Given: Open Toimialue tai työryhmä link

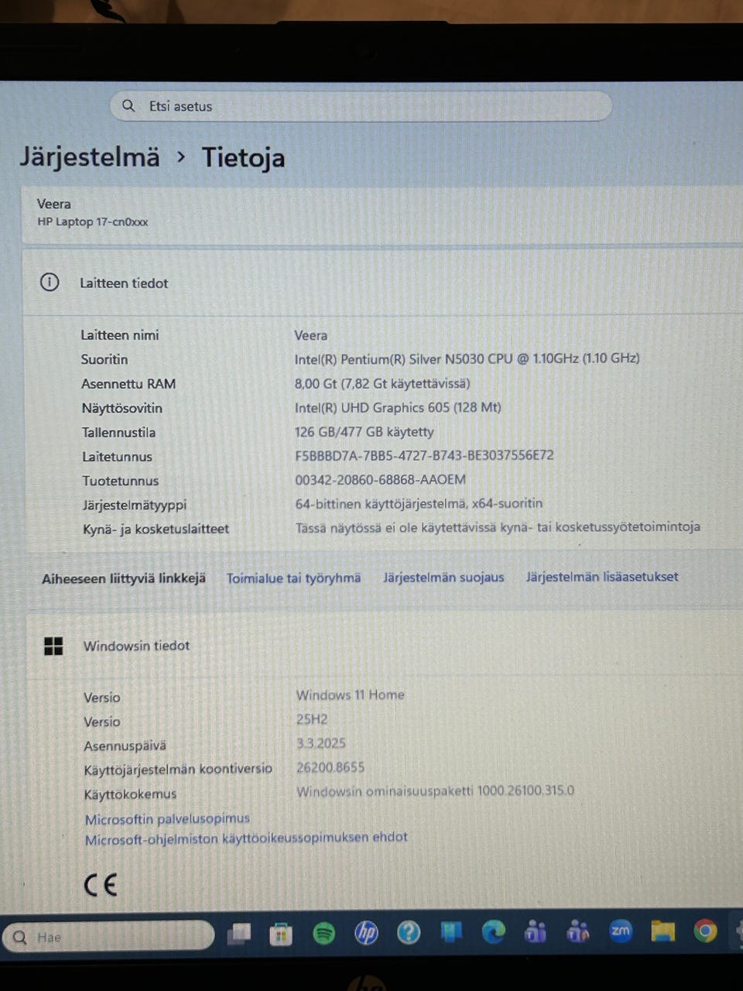Looking at the screenshot, I should (x=293, y=578).
